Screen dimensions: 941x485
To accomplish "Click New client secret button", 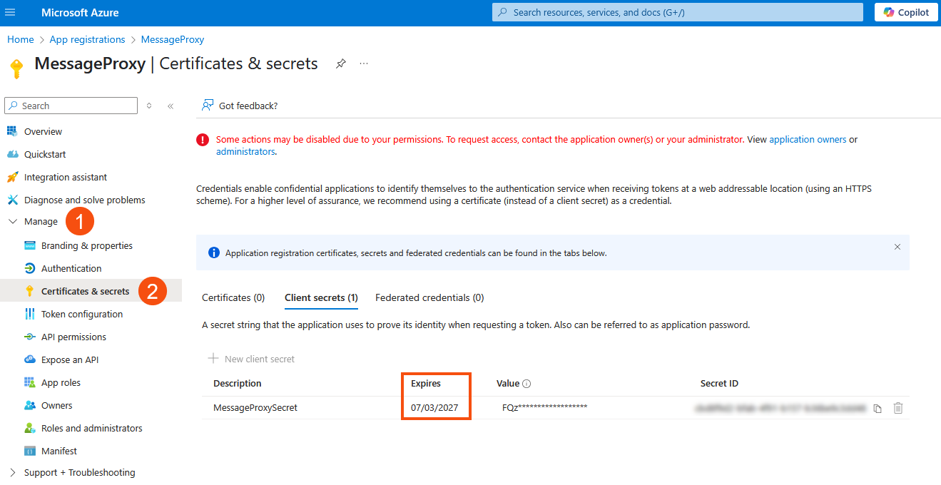I will (251, 359).
